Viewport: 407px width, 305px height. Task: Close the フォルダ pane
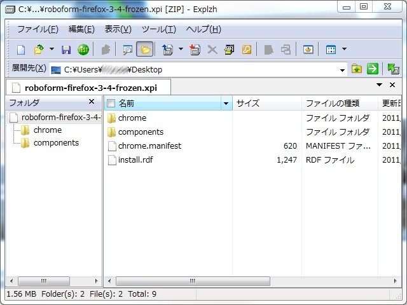pyautogui.click(x=92, y=102)
